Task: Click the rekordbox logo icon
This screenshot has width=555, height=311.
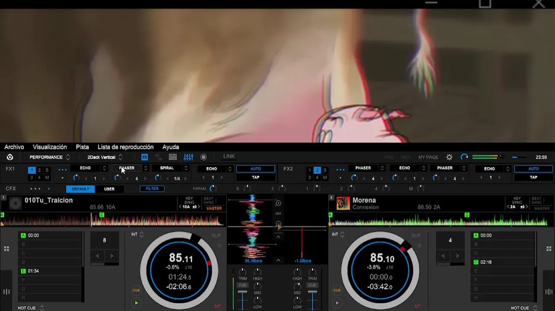Action: 10,157
